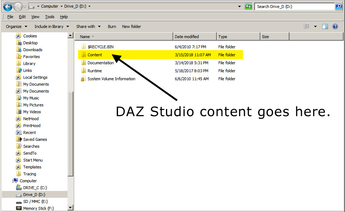The image size is (345, 212).
Task: Click the Recent folder icon in sidebar
Action: click(19, 132)
